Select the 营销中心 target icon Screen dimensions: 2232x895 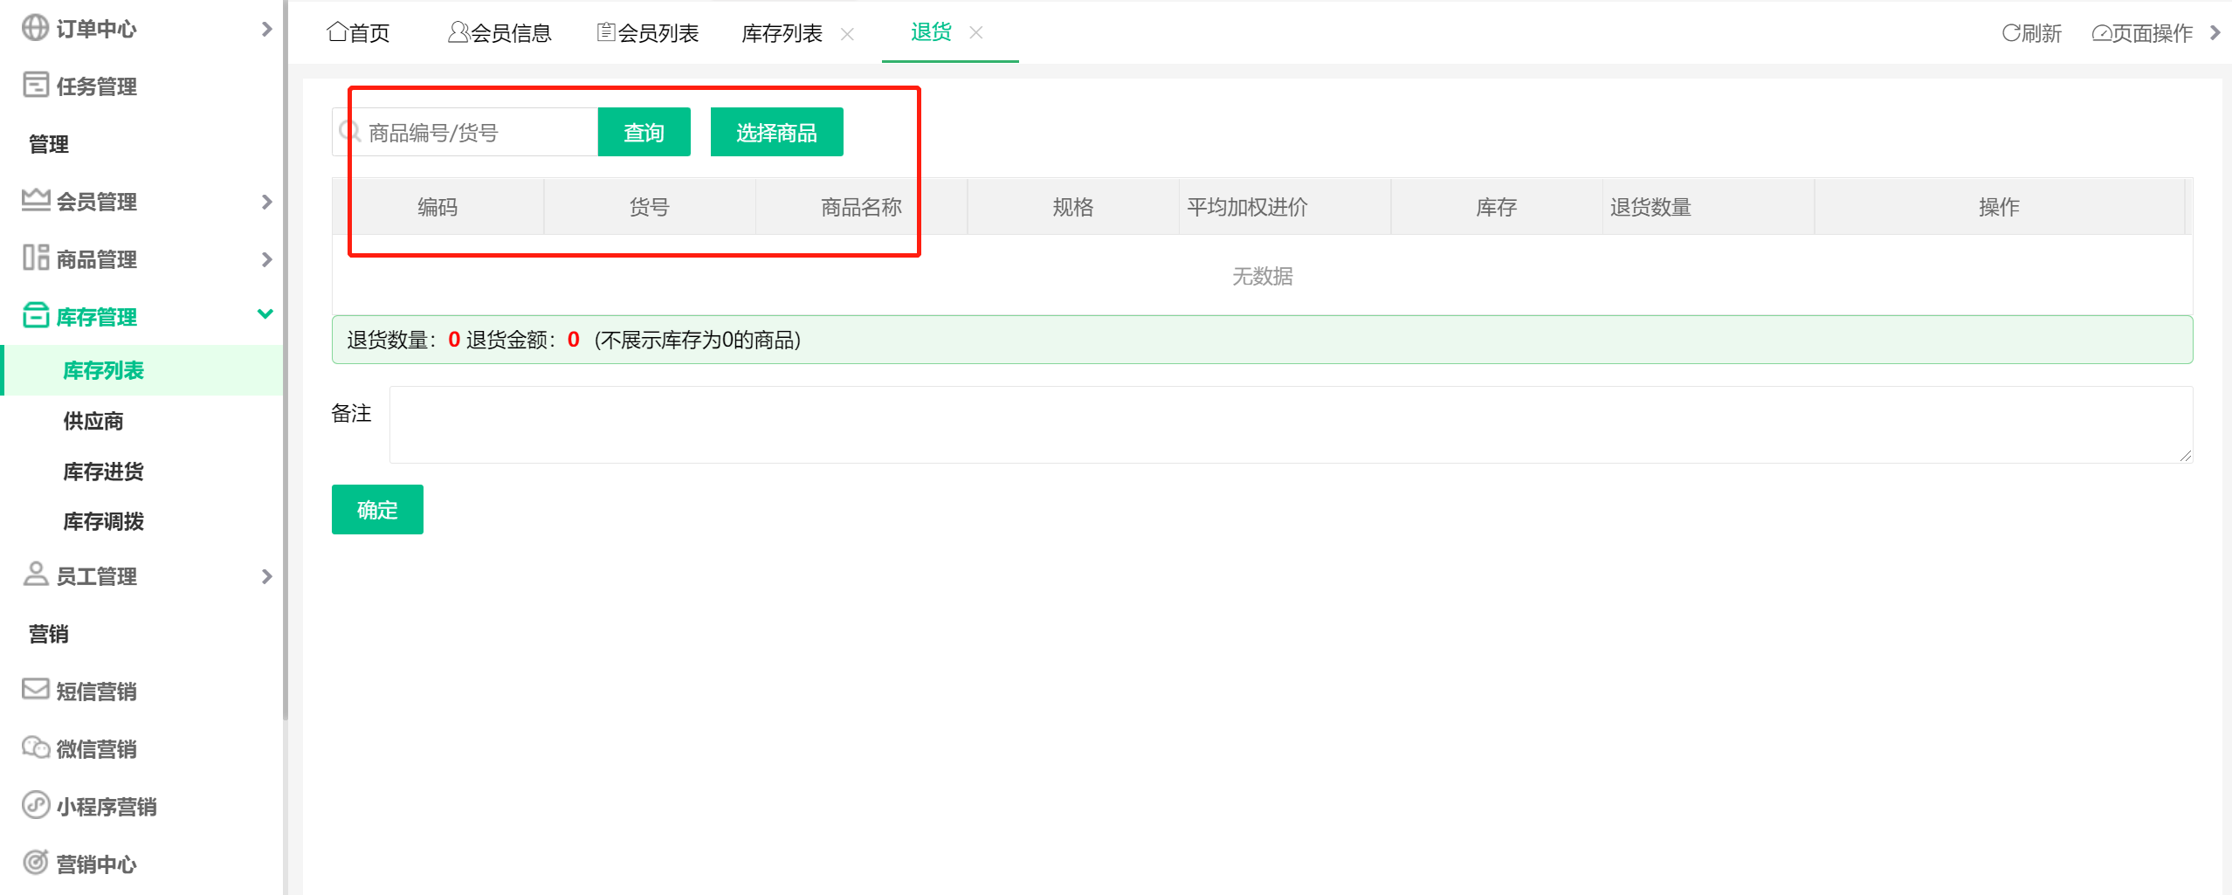35,864
